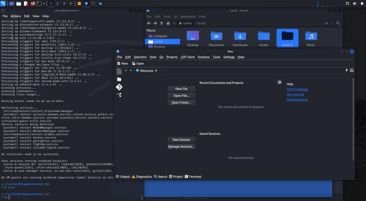Image resolution: width=366 pixels, height=201 pixels.
Task: Open Kate's Selection menu
Action: [x=140, y=57]
